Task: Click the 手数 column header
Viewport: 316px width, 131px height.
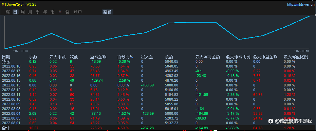Action: click(33, 57)
